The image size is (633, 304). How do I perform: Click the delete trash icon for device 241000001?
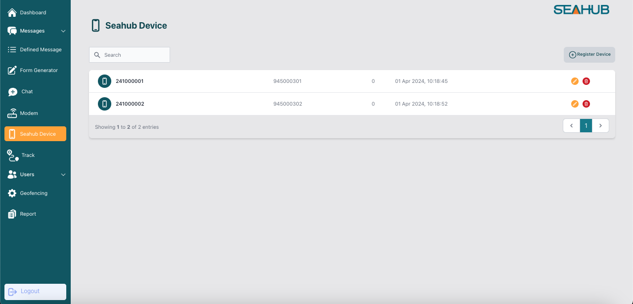tap(586, 81)
